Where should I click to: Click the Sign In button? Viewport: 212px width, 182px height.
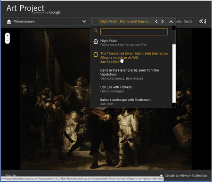point(11,175)
